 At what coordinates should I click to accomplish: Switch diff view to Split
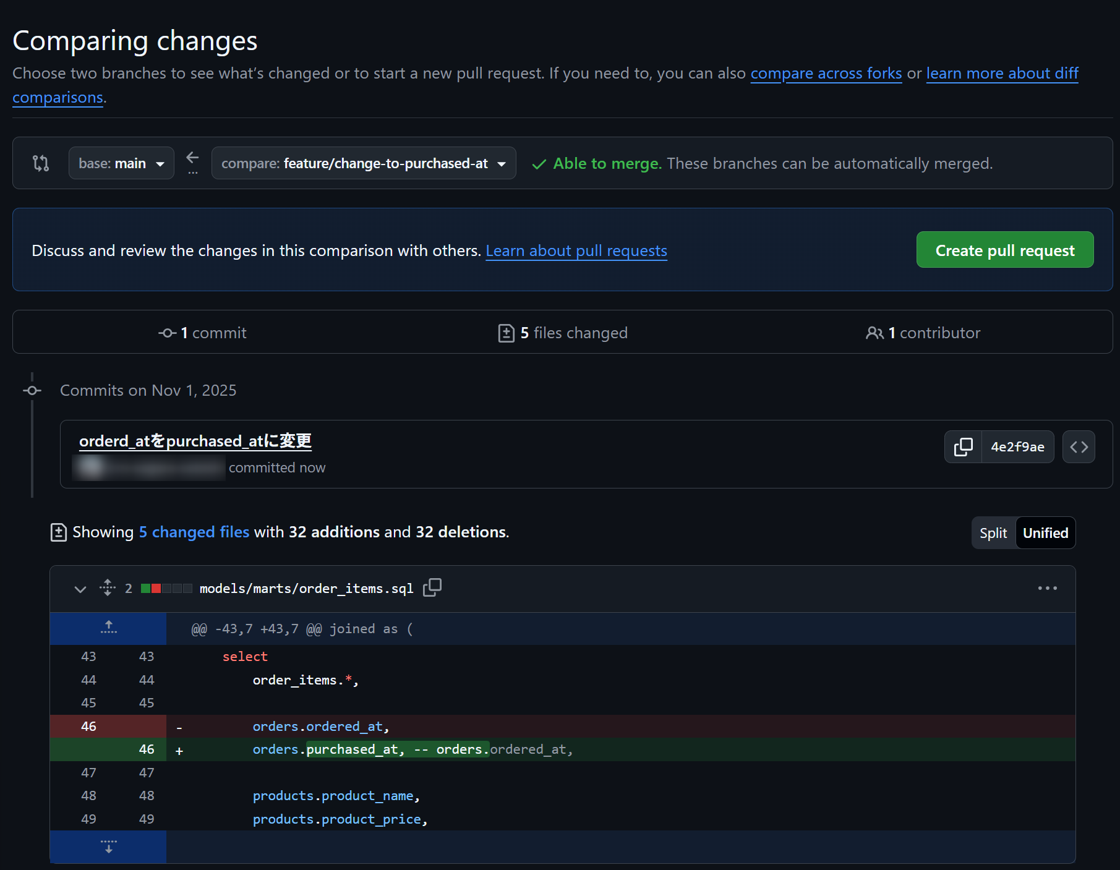[993, 533]
